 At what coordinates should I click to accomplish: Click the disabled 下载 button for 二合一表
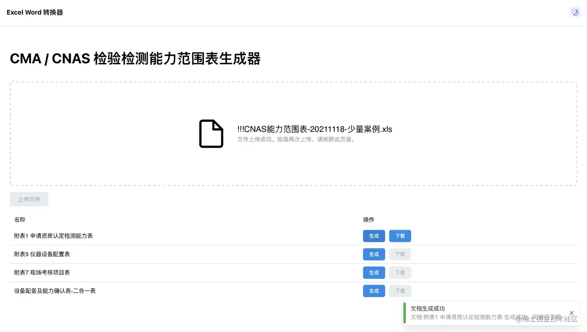click(400, 291)
